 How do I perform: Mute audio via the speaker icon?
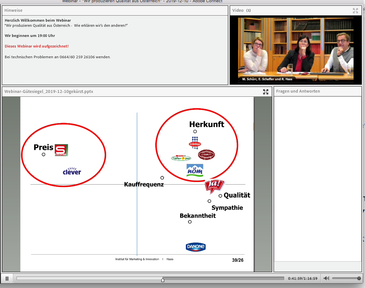tap(326, 278)
